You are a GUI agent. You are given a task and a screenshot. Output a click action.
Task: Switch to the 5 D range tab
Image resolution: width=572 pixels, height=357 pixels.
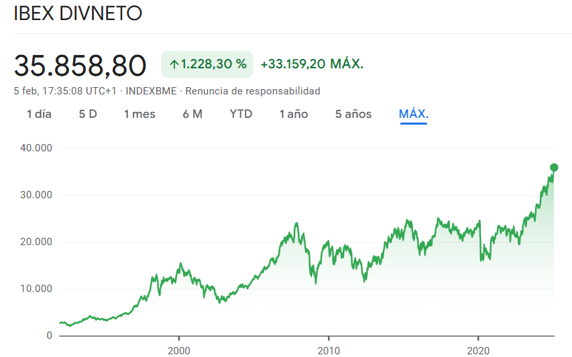[88, 114]
